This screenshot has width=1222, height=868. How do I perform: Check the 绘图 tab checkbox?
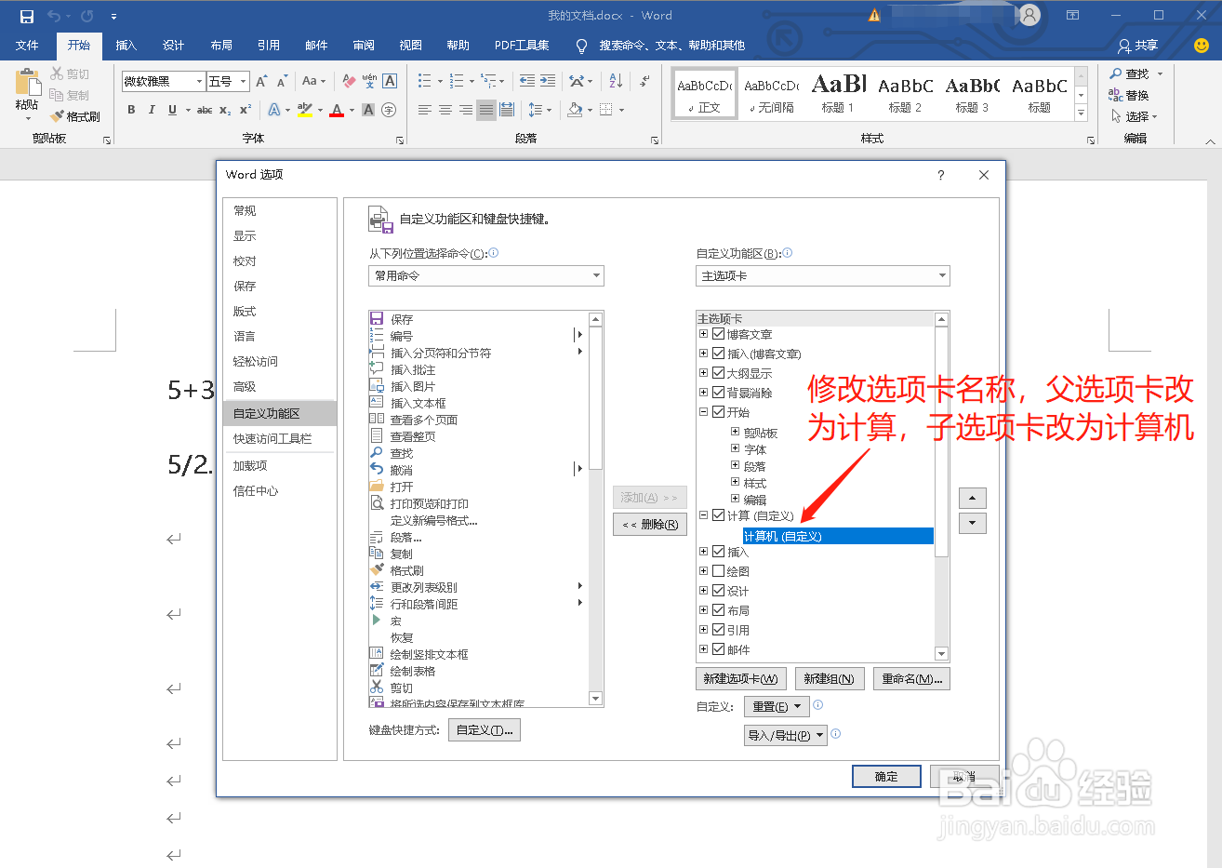(x=719, y=571)
